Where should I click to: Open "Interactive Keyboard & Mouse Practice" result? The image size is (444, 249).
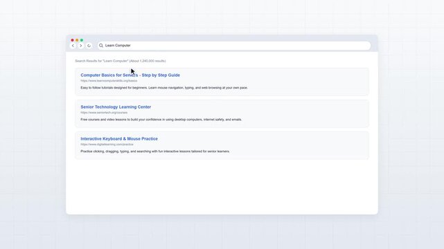[119, 139]
